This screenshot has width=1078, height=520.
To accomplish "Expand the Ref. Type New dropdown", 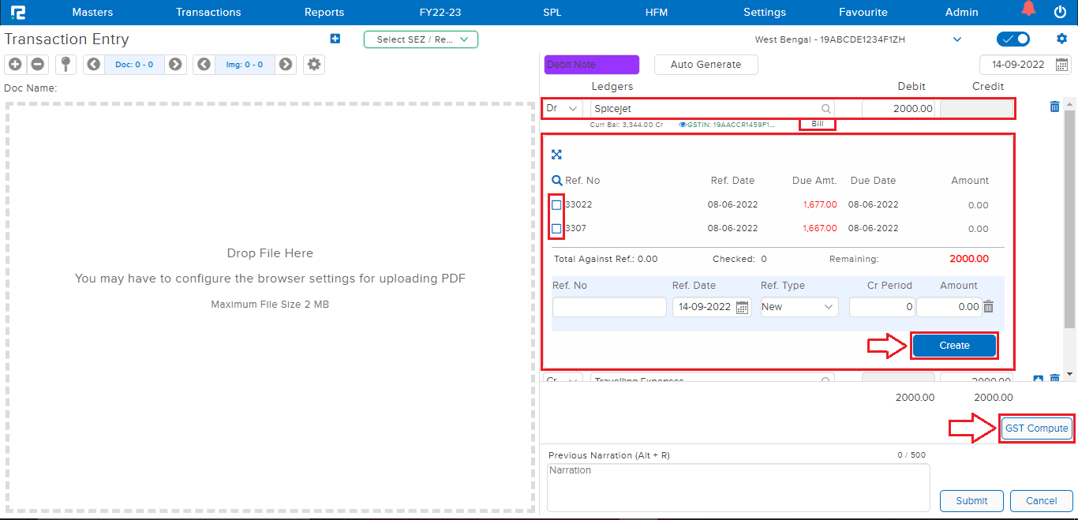I will 799,307.
